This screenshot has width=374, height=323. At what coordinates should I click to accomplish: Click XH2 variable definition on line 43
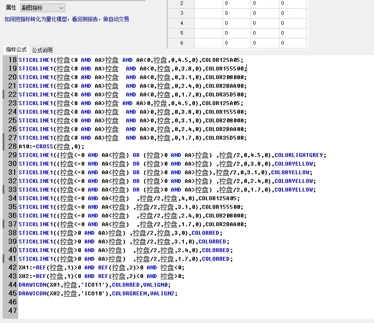(x=24, y=276)
